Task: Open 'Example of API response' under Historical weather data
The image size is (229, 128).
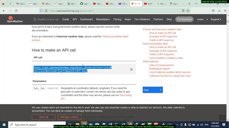Action: click(163, 51)
